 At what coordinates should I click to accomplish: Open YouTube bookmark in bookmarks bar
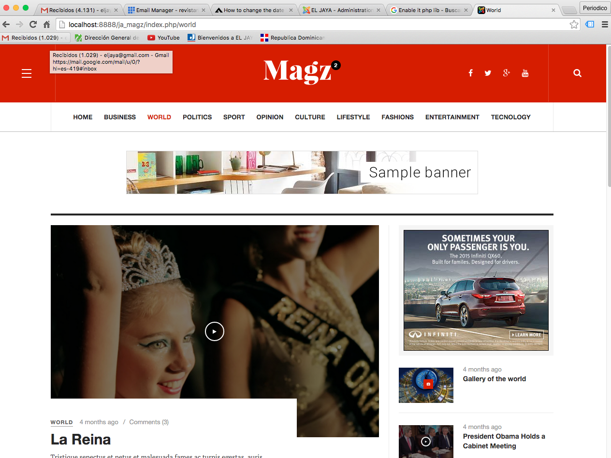coord(163,38)
